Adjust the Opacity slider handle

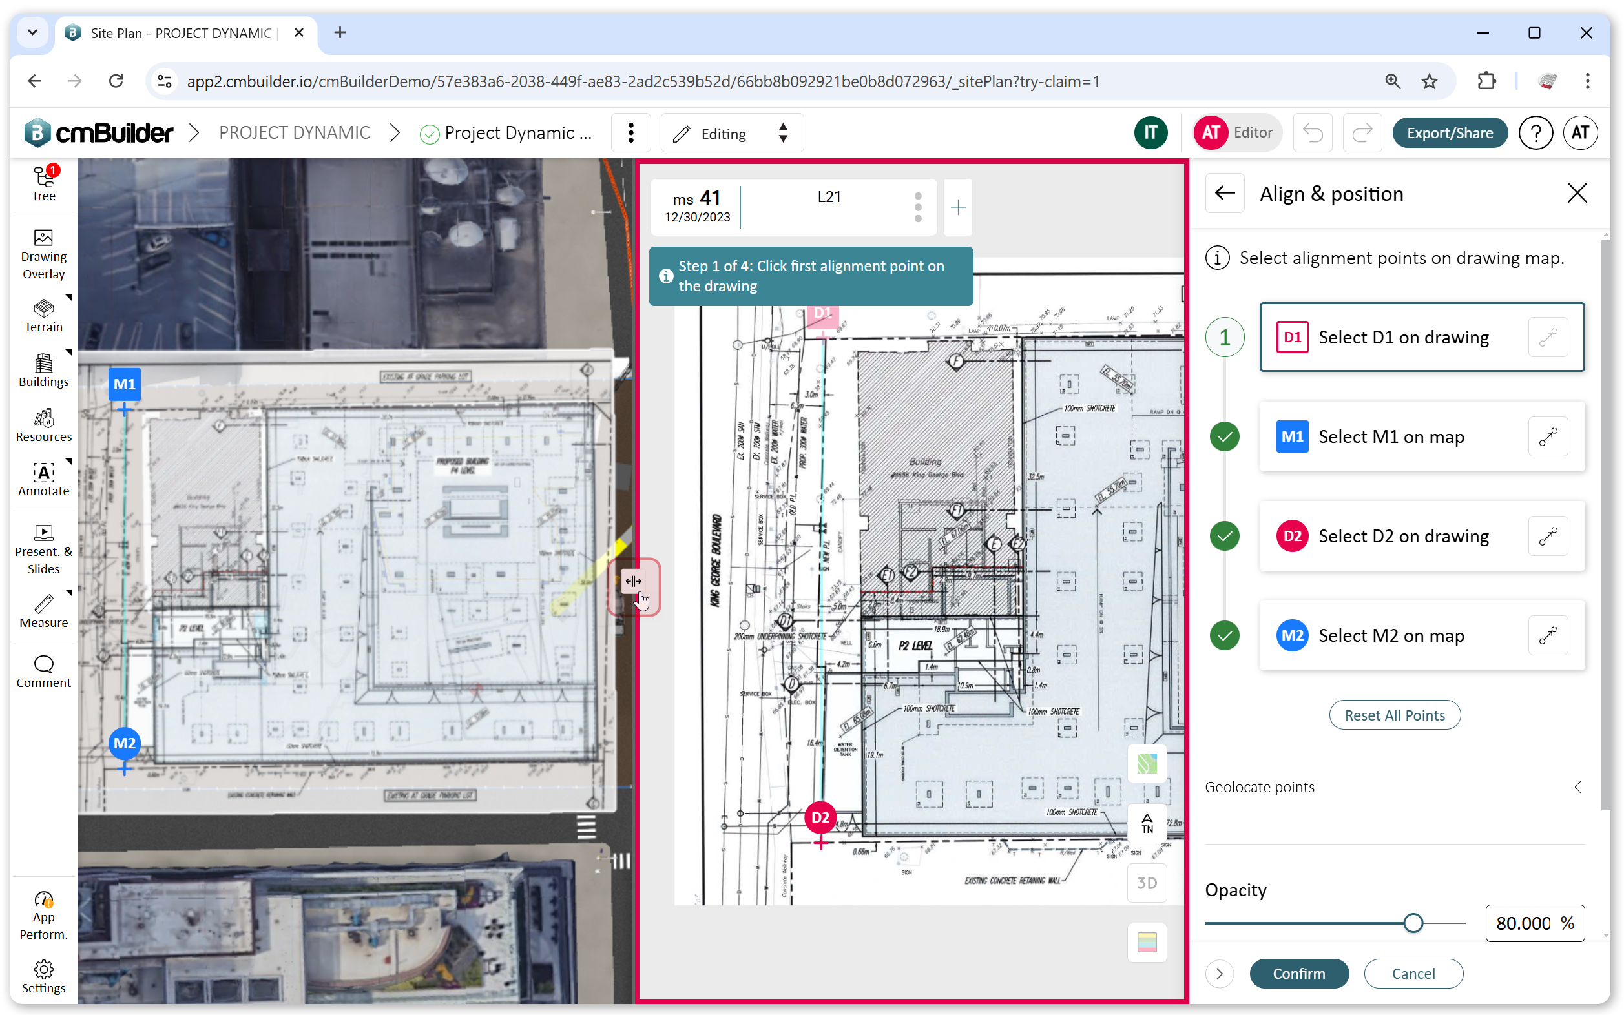click(1413, 923)
